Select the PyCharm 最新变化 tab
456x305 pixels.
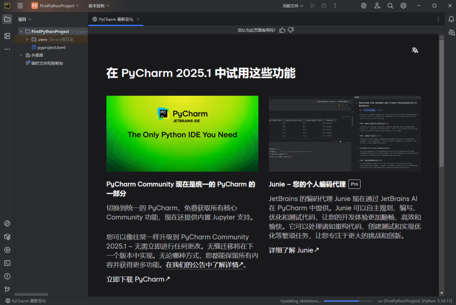[116, 19]
